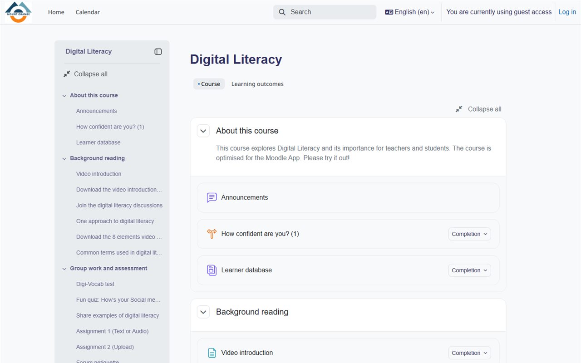Screen dimensions: 581x363
Task: Open the Announcements activity link
Action: coord(245,197)
